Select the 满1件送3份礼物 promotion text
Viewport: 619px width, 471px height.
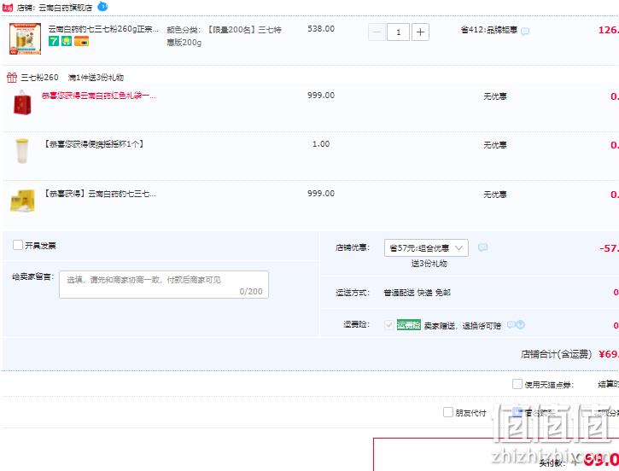(96, 78)
